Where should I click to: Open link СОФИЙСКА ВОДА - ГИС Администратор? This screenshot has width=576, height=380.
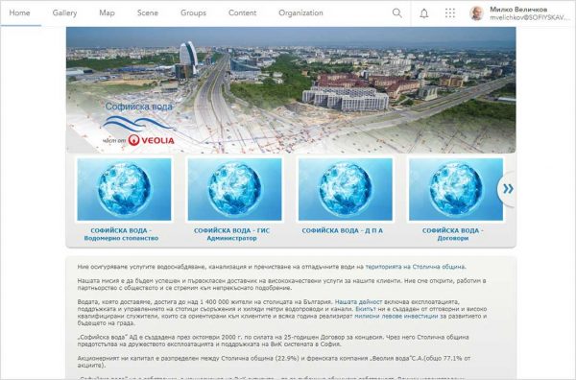tap(231, 234)
